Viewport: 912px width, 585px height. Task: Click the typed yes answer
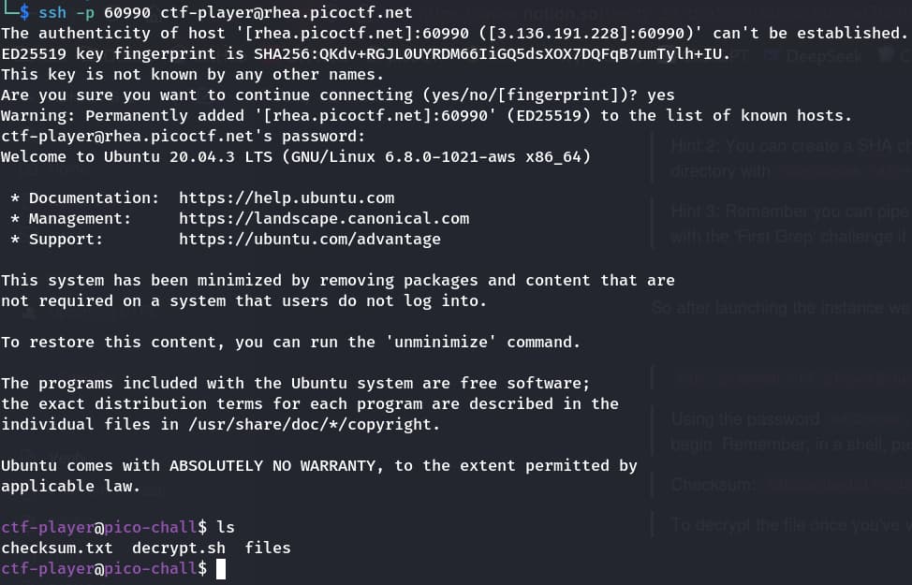[661, 95]
